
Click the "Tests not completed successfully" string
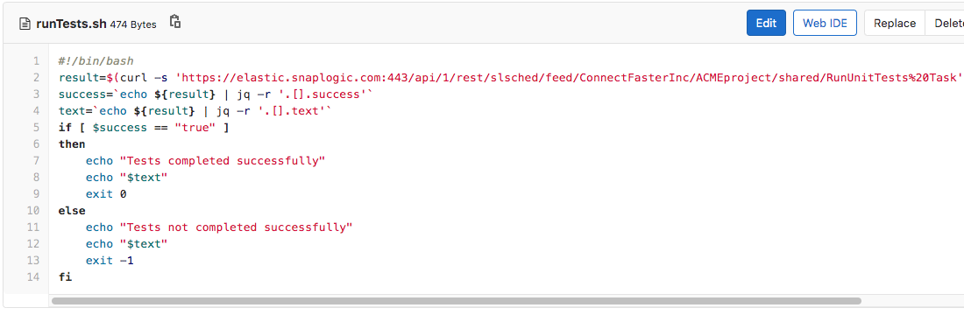236,227
